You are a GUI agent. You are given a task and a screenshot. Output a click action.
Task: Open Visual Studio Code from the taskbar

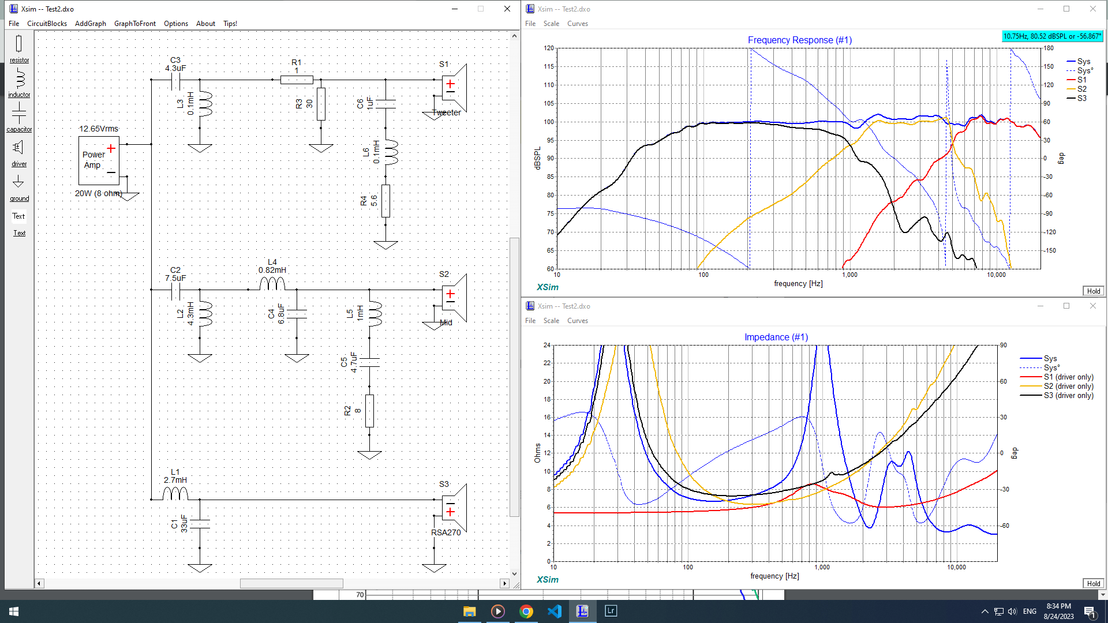pyautogui.click(x=555, y=611)
